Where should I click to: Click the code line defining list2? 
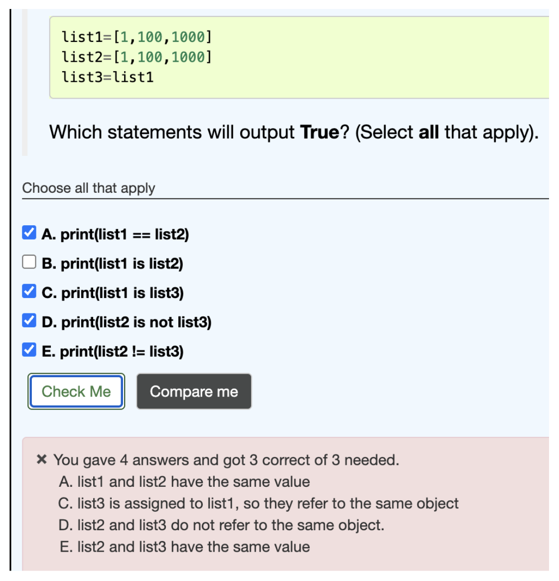(137, 57)
